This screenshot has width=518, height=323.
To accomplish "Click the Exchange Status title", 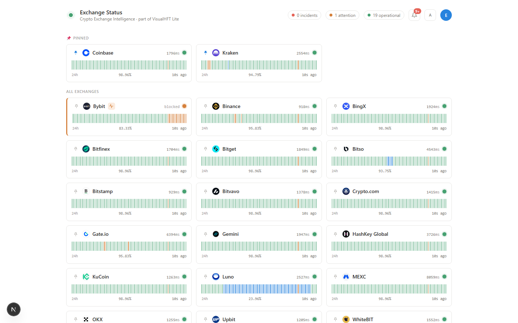I will pos(101,12).
